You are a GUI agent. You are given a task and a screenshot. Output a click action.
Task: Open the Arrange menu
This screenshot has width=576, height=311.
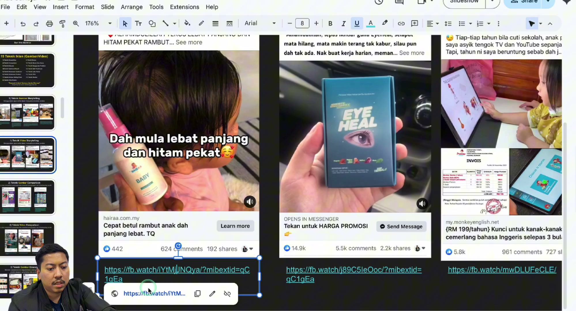coord(132,7)
